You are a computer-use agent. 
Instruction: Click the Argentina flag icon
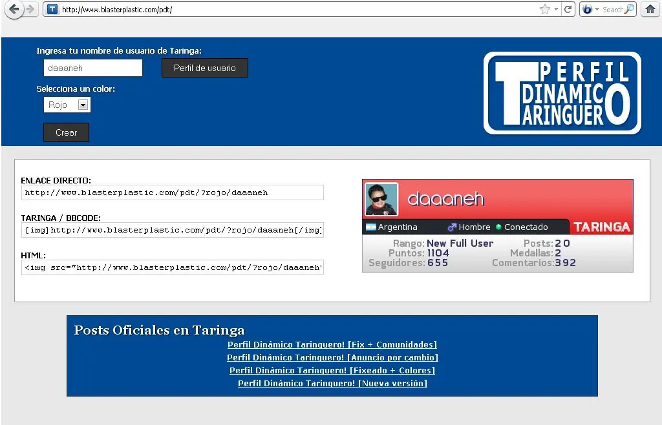pos(370,227)
